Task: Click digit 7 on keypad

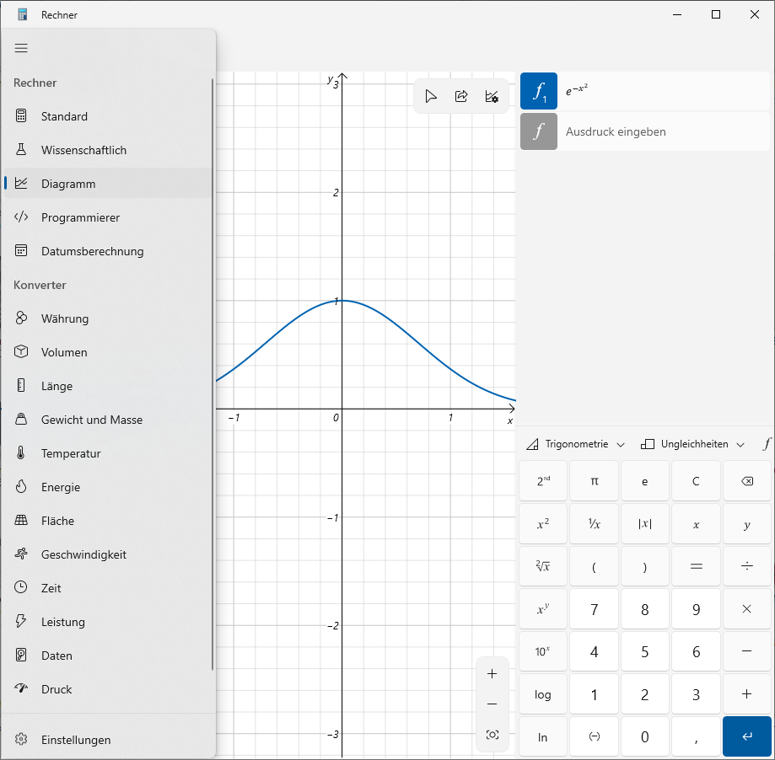Action: [594, 609]
